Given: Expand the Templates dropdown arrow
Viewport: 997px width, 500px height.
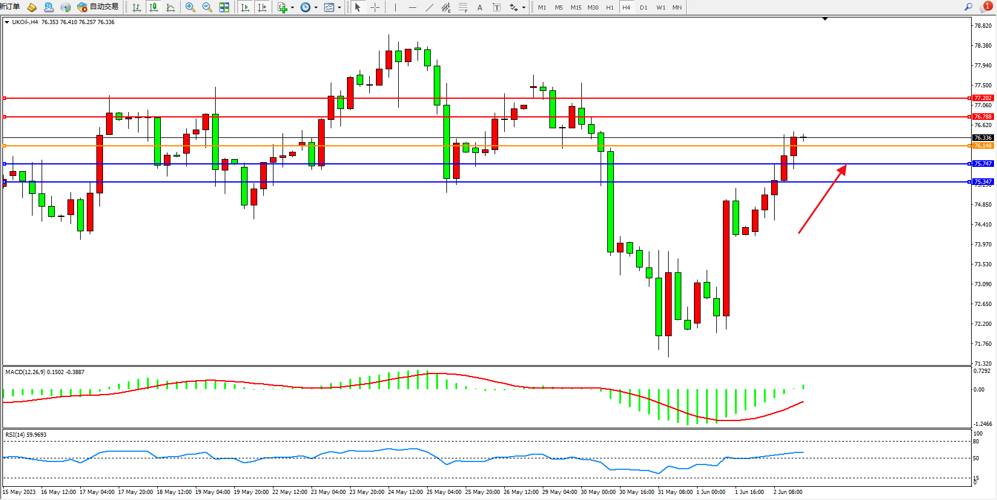Looking at the screenshot, I should (x=340, y=8).
